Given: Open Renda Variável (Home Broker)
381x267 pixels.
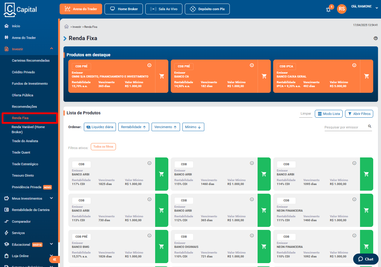Looking at the screenshot, I should (x=28, y=129).
